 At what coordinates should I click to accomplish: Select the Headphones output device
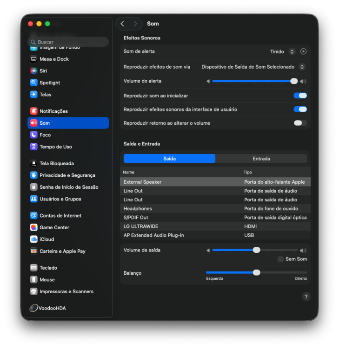click(x=215, y=208)
